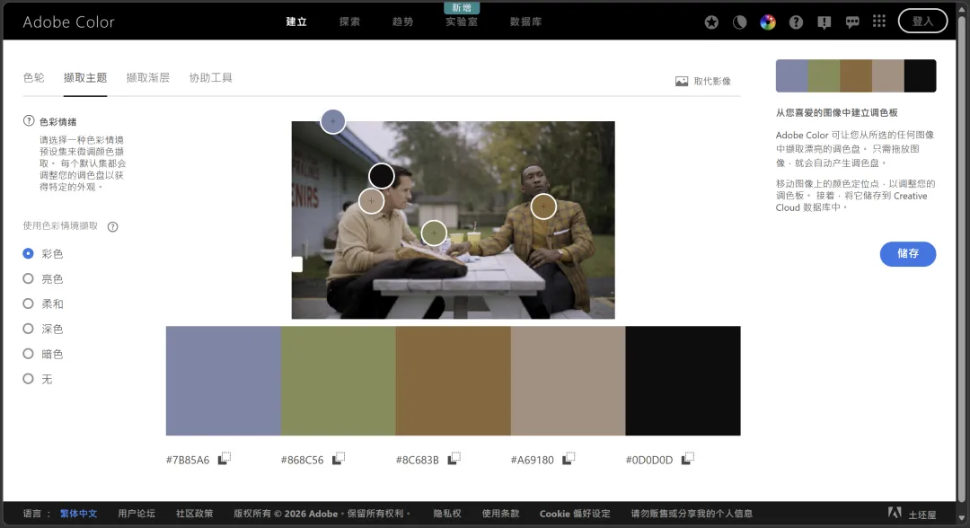Screen dimensions: 970x528
Task: Switch to the 撷取渐层 tab
Action: point(148,78)
